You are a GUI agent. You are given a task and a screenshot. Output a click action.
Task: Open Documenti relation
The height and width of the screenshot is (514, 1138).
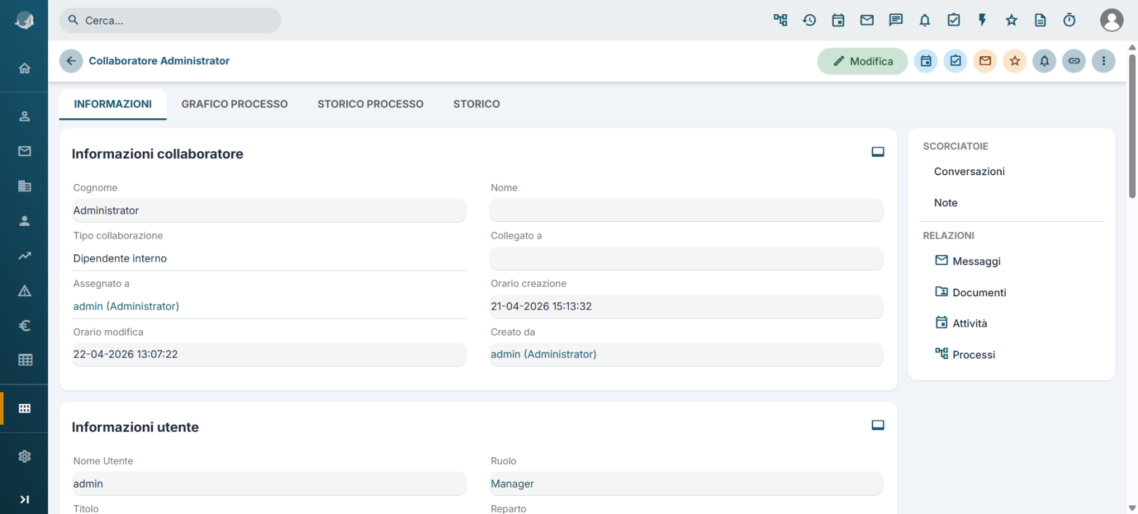pyautogui.click(x=971, y=292)
